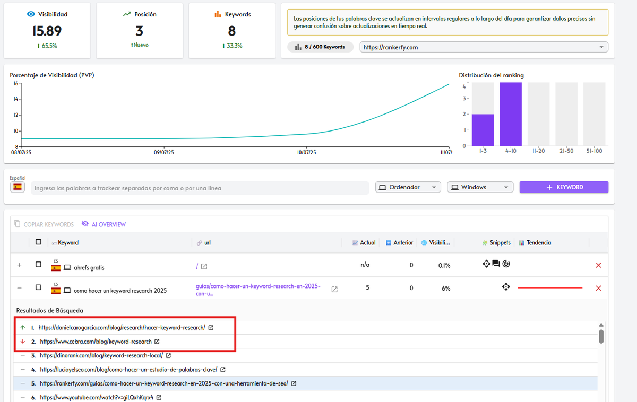Open the Windows operating system dropdown
Screen dimensions: 637x402
coord(480,187)
